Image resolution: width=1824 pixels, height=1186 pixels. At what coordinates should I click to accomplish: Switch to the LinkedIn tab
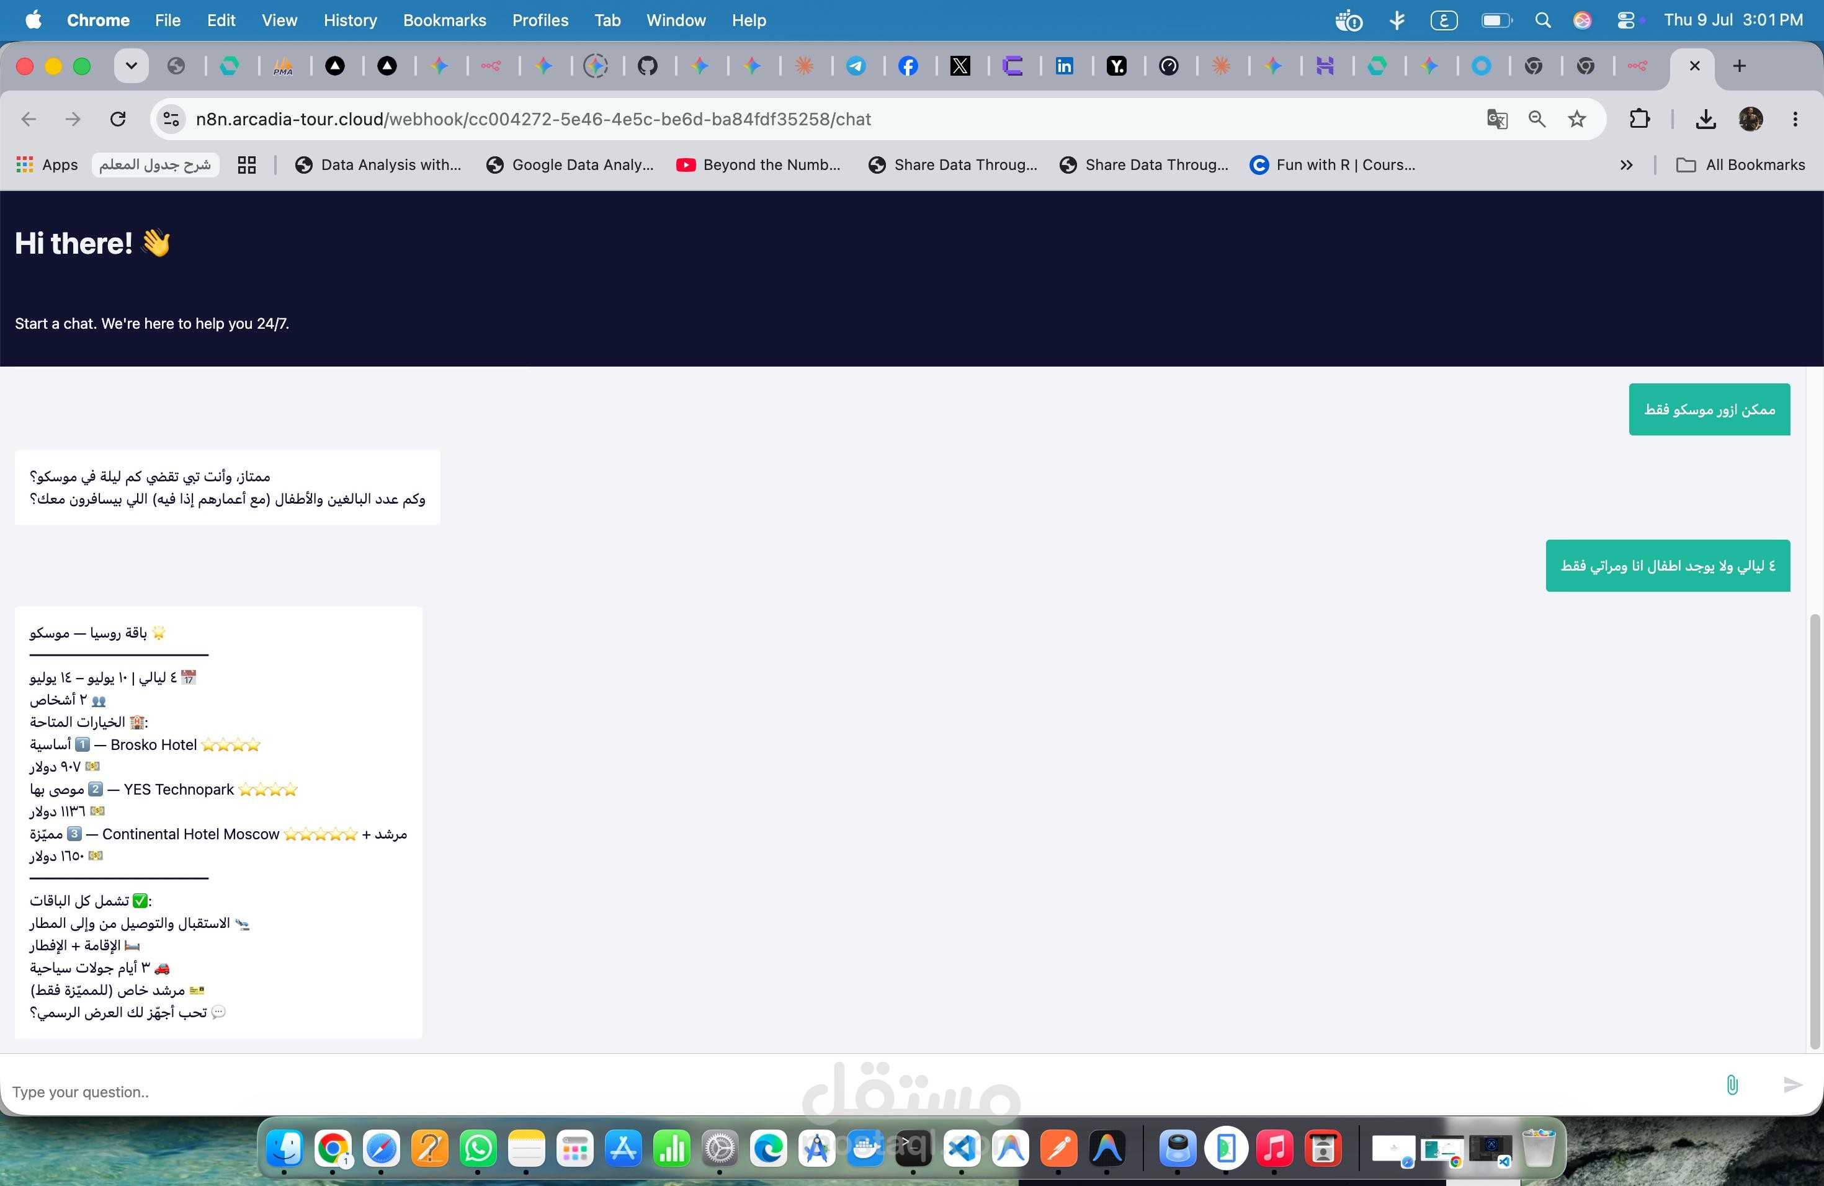pyautogui.click(x=1065, y=66)
